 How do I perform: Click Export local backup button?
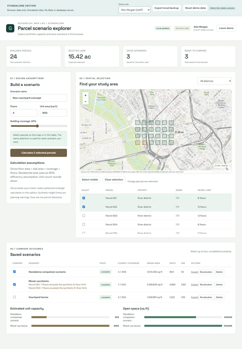[166, 8]
